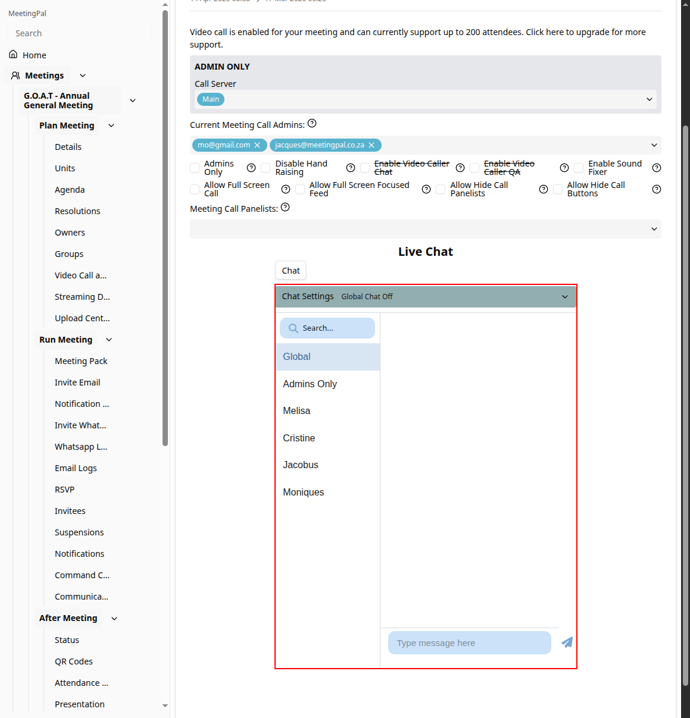Open Meeting Pack page
The height and width of the screenshot is (718, 690).
(81, 361)
